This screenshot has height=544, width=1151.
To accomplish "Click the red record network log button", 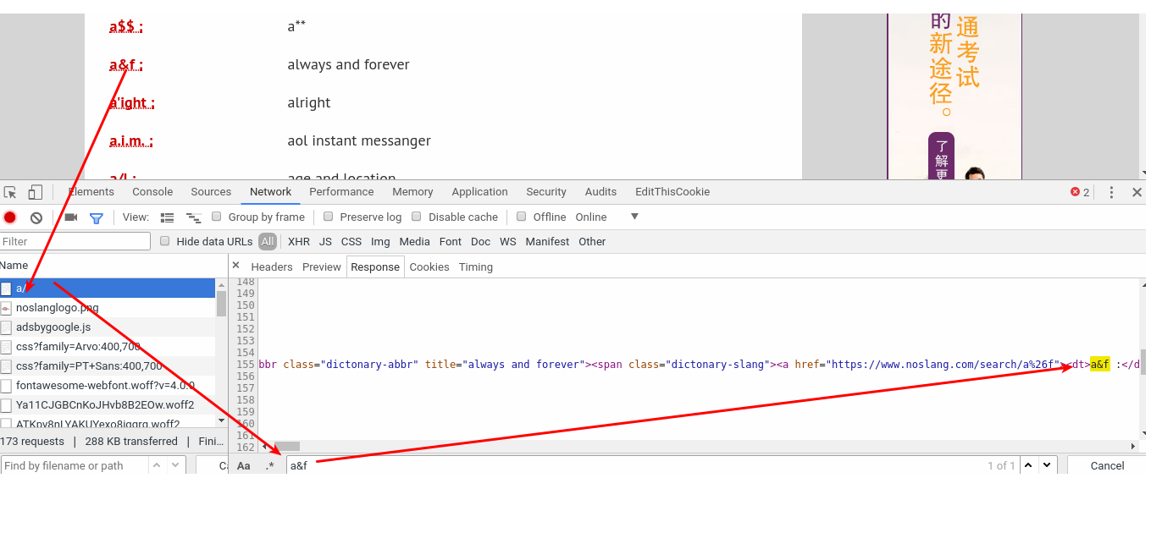I will tap(9, 217).
